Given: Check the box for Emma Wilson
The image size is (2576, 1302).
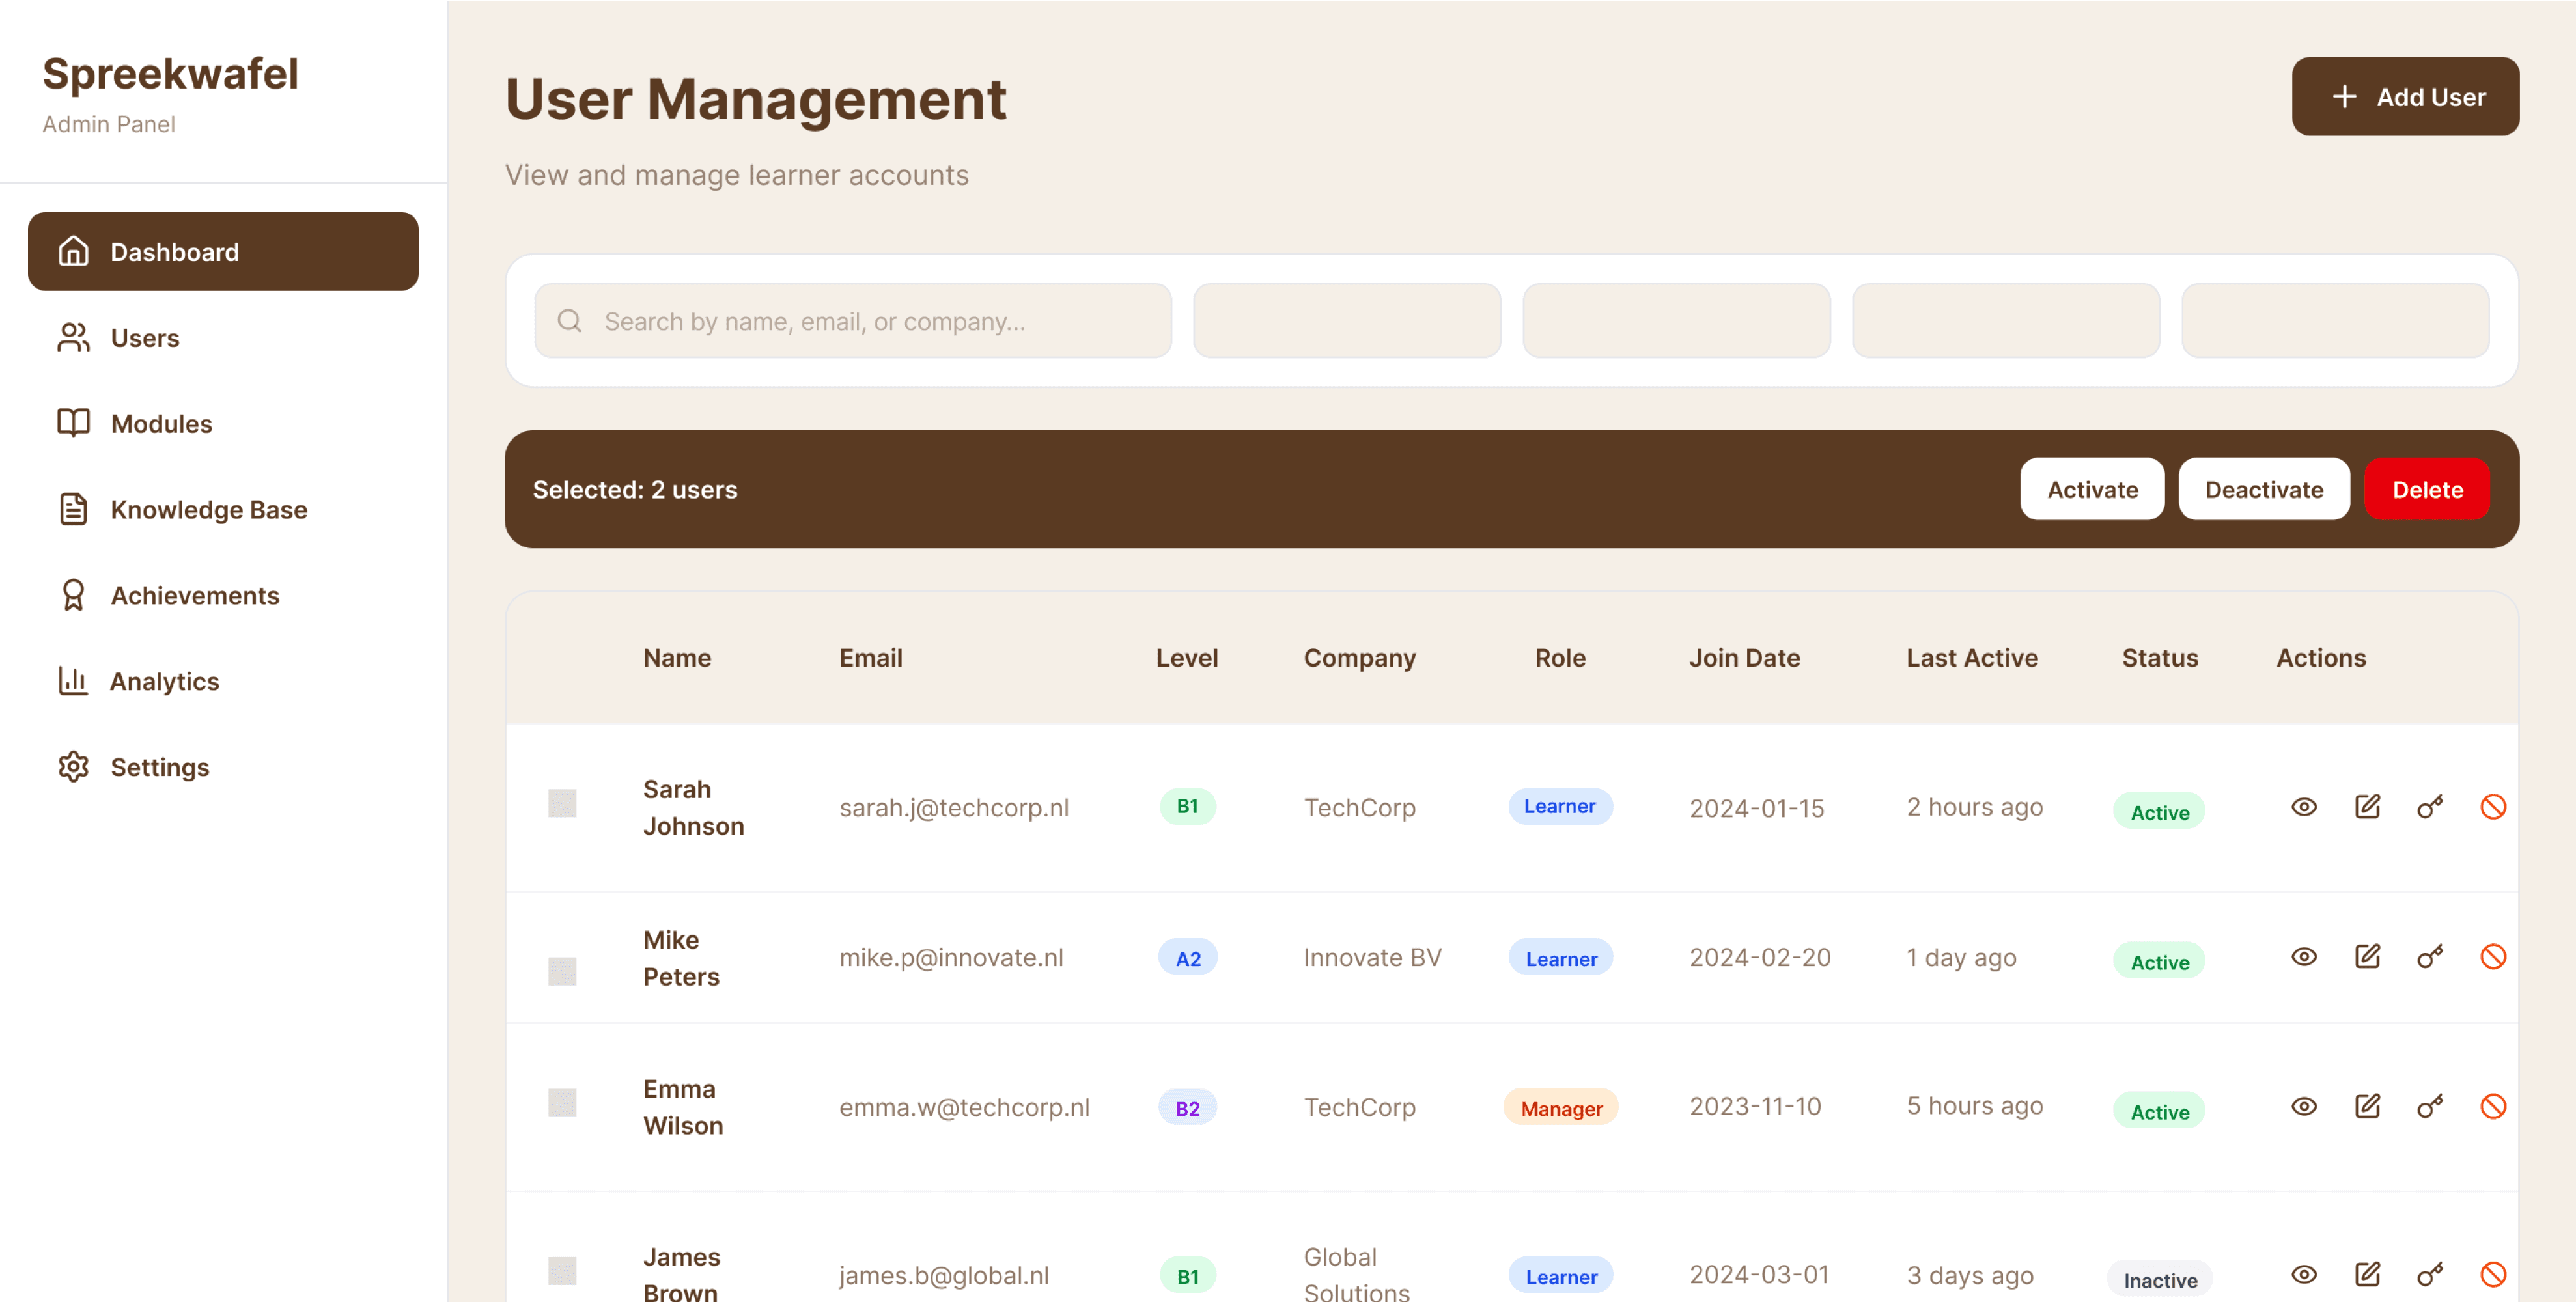Looking at the screenshot, I should pos(562,1103).
